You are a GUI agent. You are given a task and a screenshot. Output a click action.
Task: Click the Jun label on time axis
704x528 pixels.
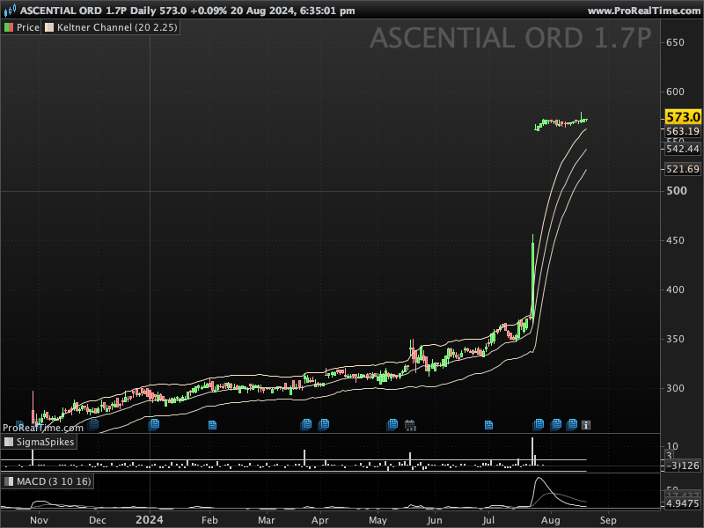pyautogui.click(x=435, y=520)
